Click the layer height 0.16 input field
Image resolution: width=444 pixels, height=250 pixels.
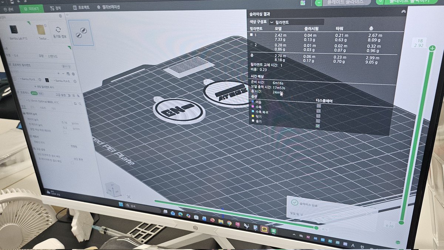65,122
